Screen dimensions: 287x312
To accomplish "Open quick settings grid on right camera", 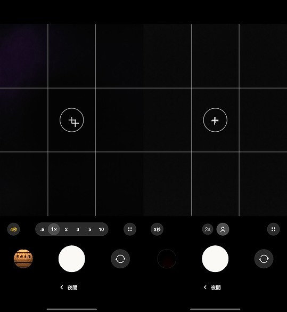I will coord(273,229).
